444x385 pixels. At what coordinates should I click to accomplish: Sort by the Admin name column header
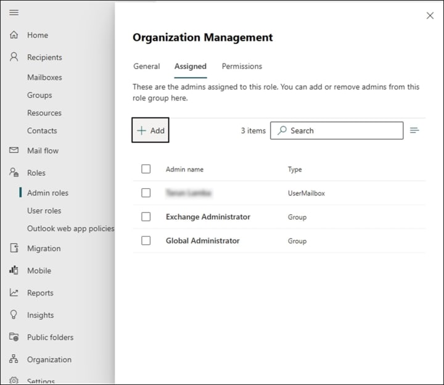pyautogui.click(x=184, y=170)
